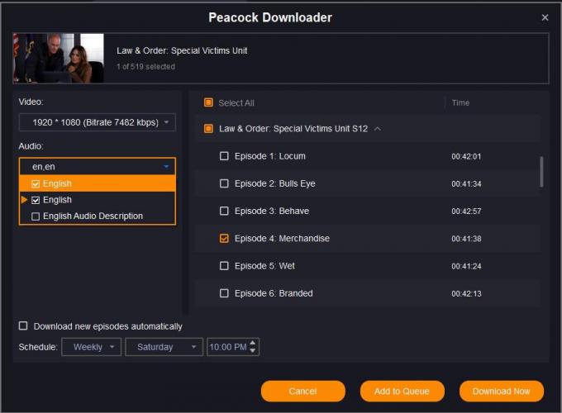Open the video resolution 1920*1080 dropdown

[98, 122]
